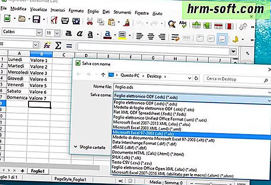Align text left
The image size is (271, 185).
coord(140,36)
